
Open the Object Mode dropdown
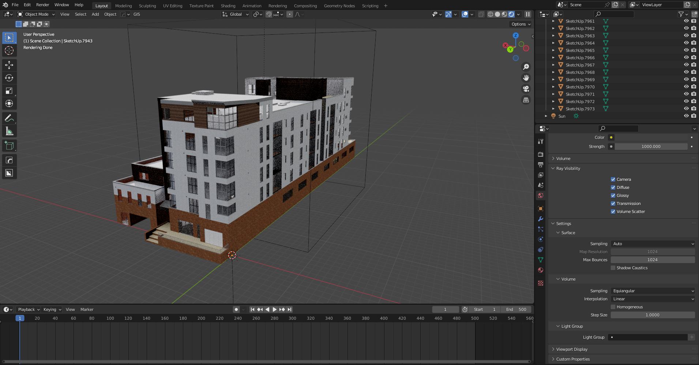point(36,14)
